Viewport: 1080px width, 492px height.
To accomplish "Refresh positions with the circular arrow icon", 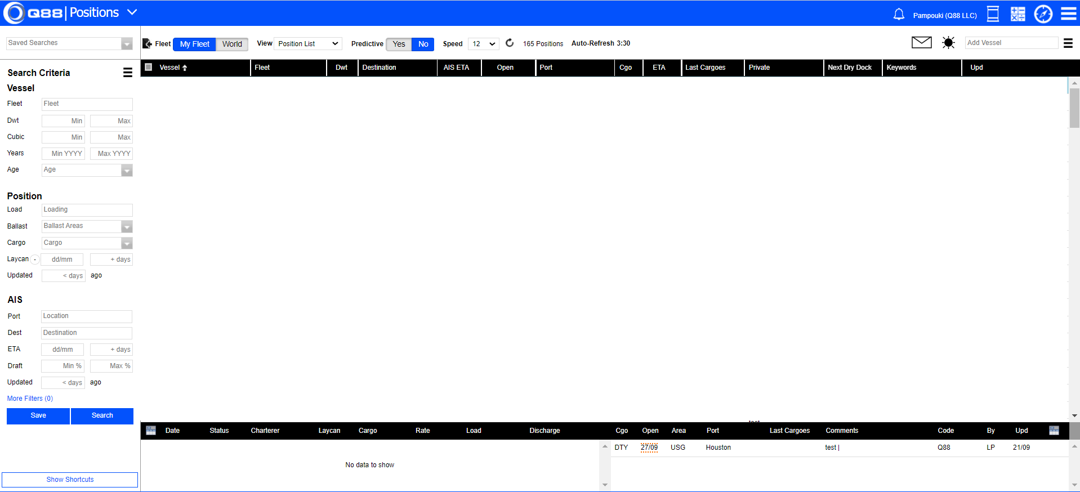I will click(x=510, y=43).
